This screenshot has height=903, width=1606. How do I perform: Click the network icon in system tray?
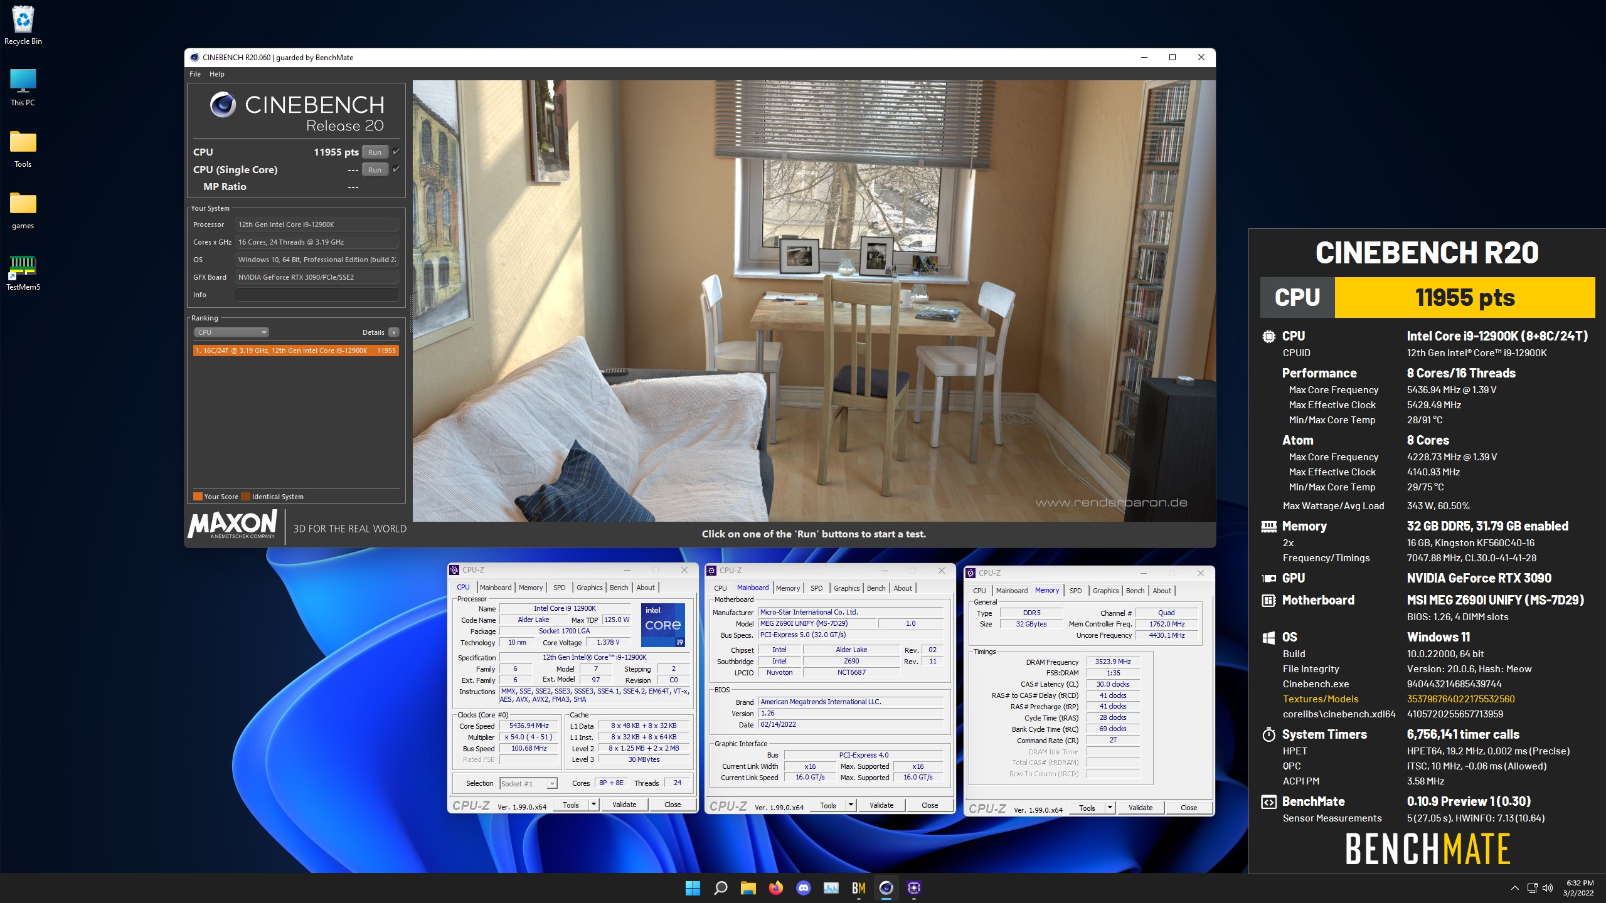pyautogui.click(x=1533, y=888)
